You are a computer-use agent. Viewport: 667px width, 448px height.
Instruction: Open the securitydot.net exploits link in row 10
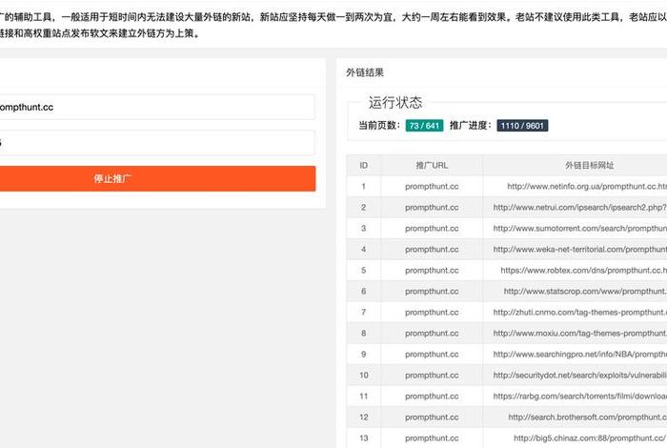tap(580, 376)
